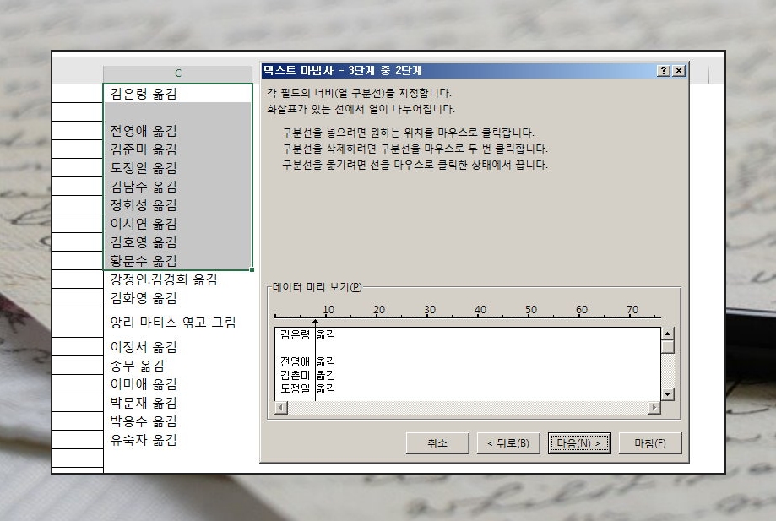Select cell containing 정회성 옮김

[177, 205]
